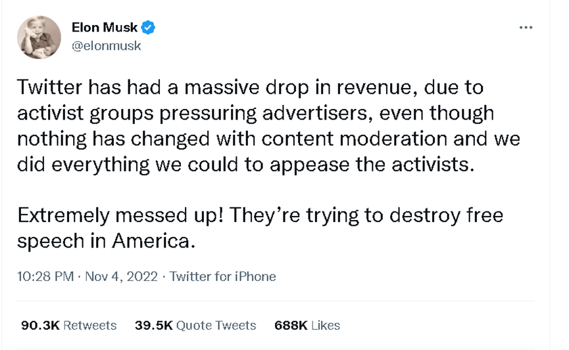Click the 10:28 PM timestamp
The width and height of the screenshot is (569, 350).
[x=45, y=276]
